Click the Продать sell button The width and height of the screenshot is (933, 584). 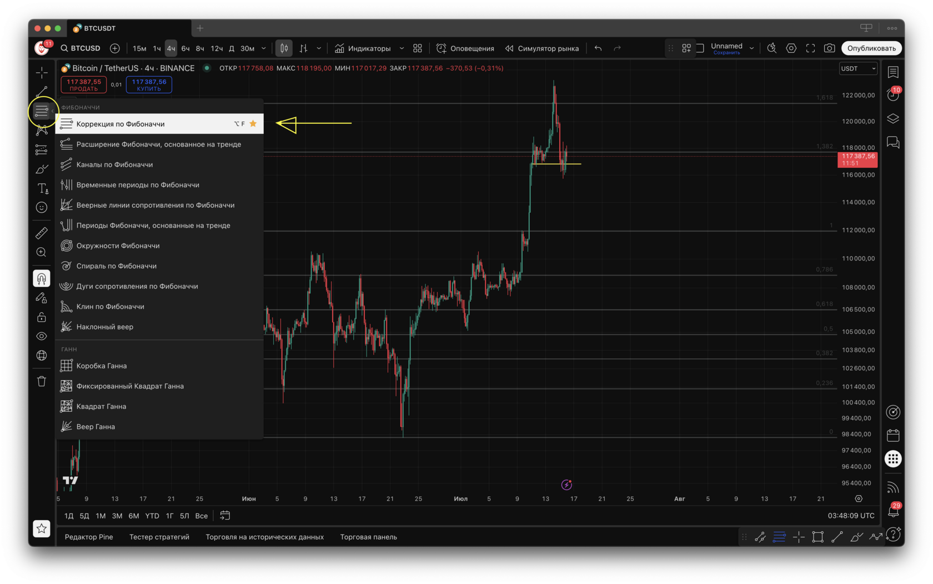pyautogui.click(x=84, y=84)
